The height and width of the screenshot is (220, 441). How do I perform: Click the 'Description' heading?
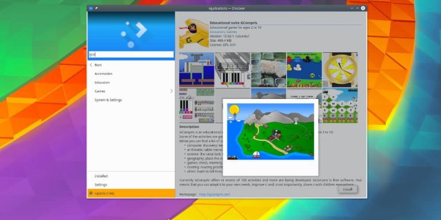click(x=189, y=127)
